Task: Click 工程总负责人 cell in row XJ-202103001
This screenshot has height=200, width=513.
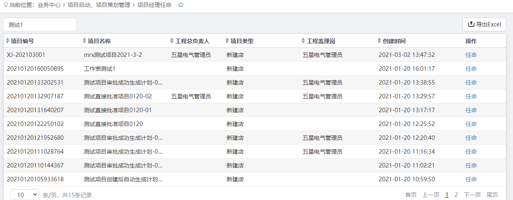Action: tap(191, 55)
